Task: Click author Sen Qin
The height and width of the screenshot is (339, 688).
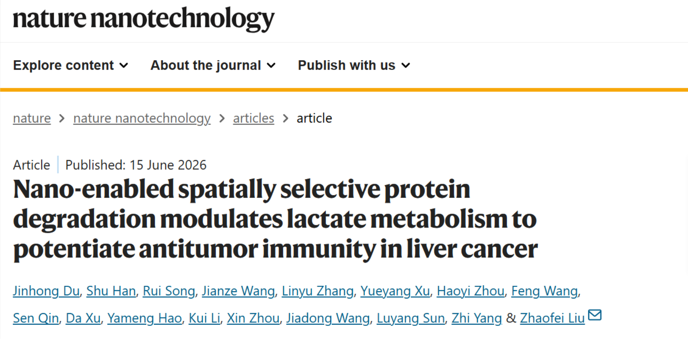Action: coord(36,318)
